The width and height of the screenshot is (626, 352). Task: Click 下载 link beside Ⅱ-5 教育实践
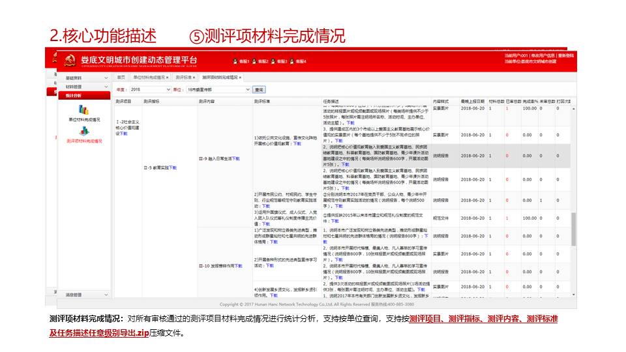point(173,168)
